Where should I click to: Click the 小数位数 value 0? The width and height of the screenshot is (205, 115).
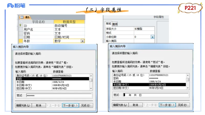point(142,37)
